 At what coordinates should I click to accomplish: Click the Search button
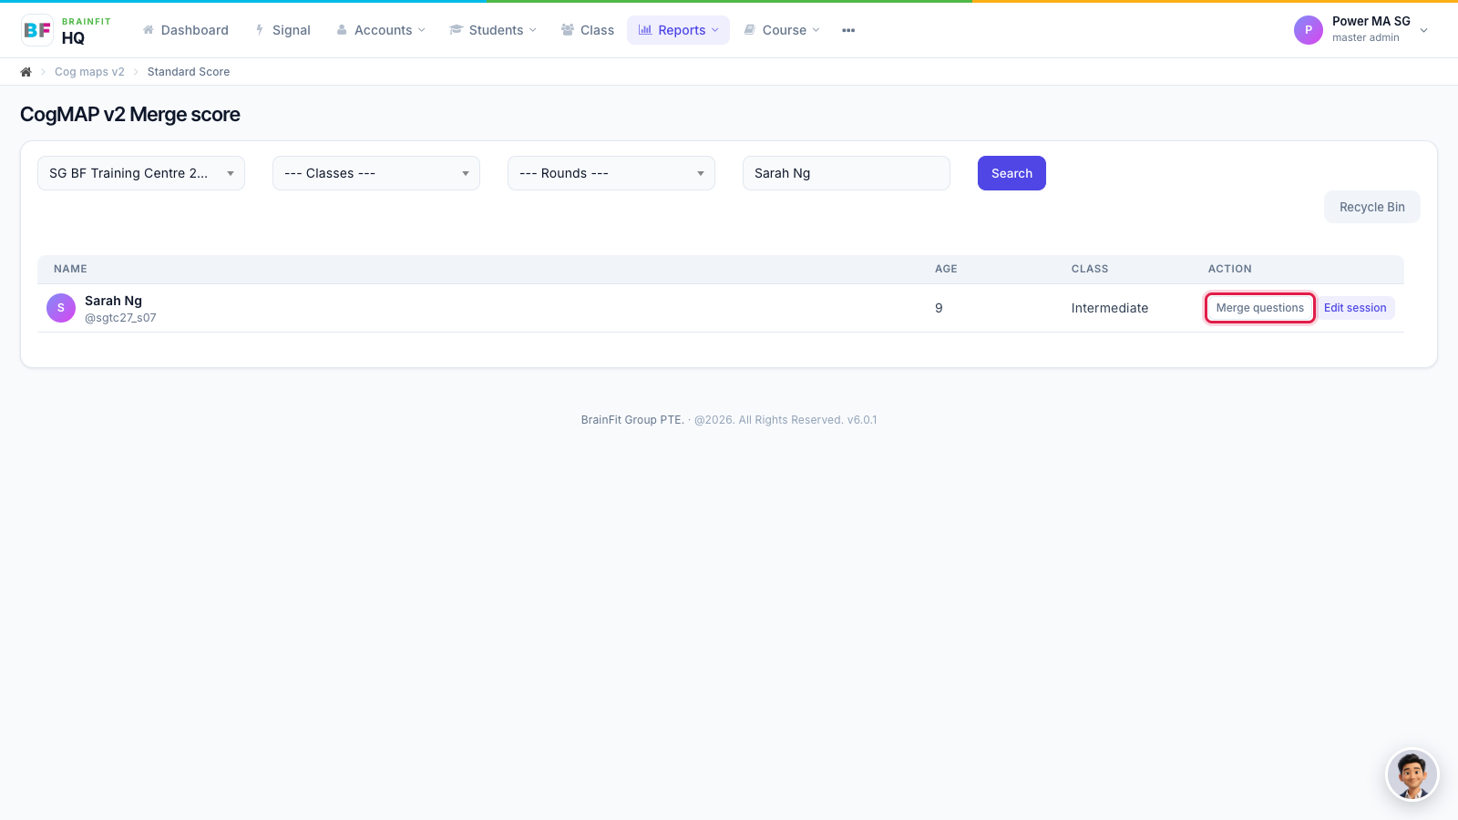(x=1011, y=173)
